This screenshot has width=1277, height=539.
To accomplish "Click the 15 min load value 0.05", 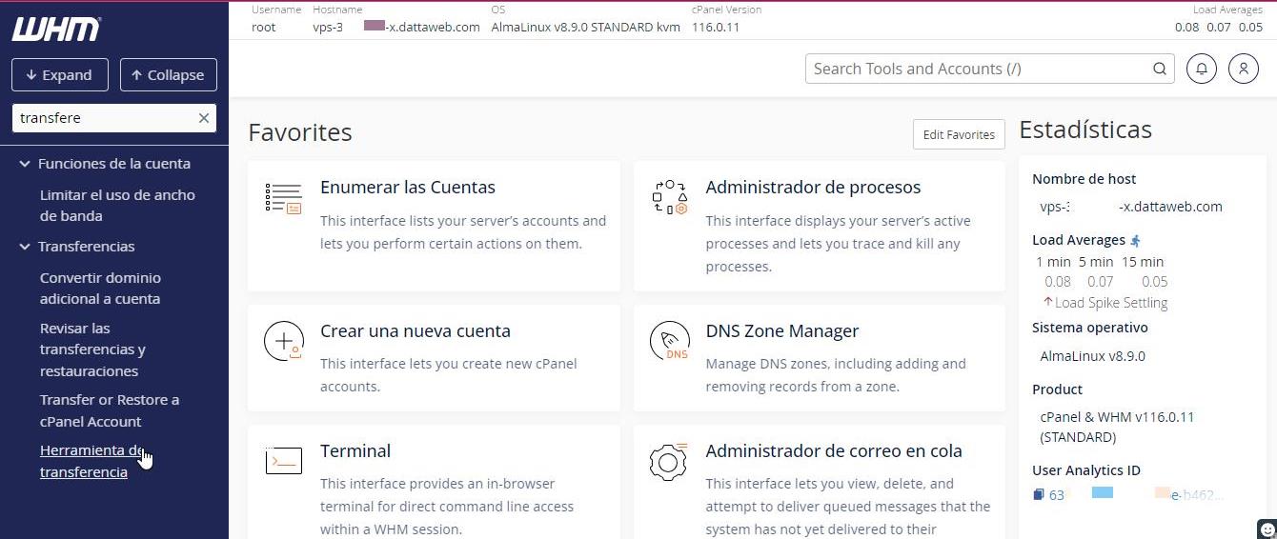I will click(x=1154, y=281).
